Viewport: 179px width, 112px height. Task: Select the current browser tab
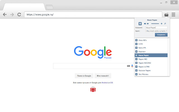coord(24,7)
